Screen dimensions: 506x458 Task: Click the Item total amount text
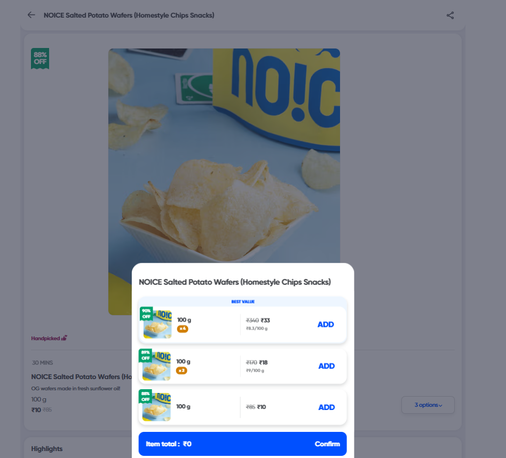pos(169,444)
